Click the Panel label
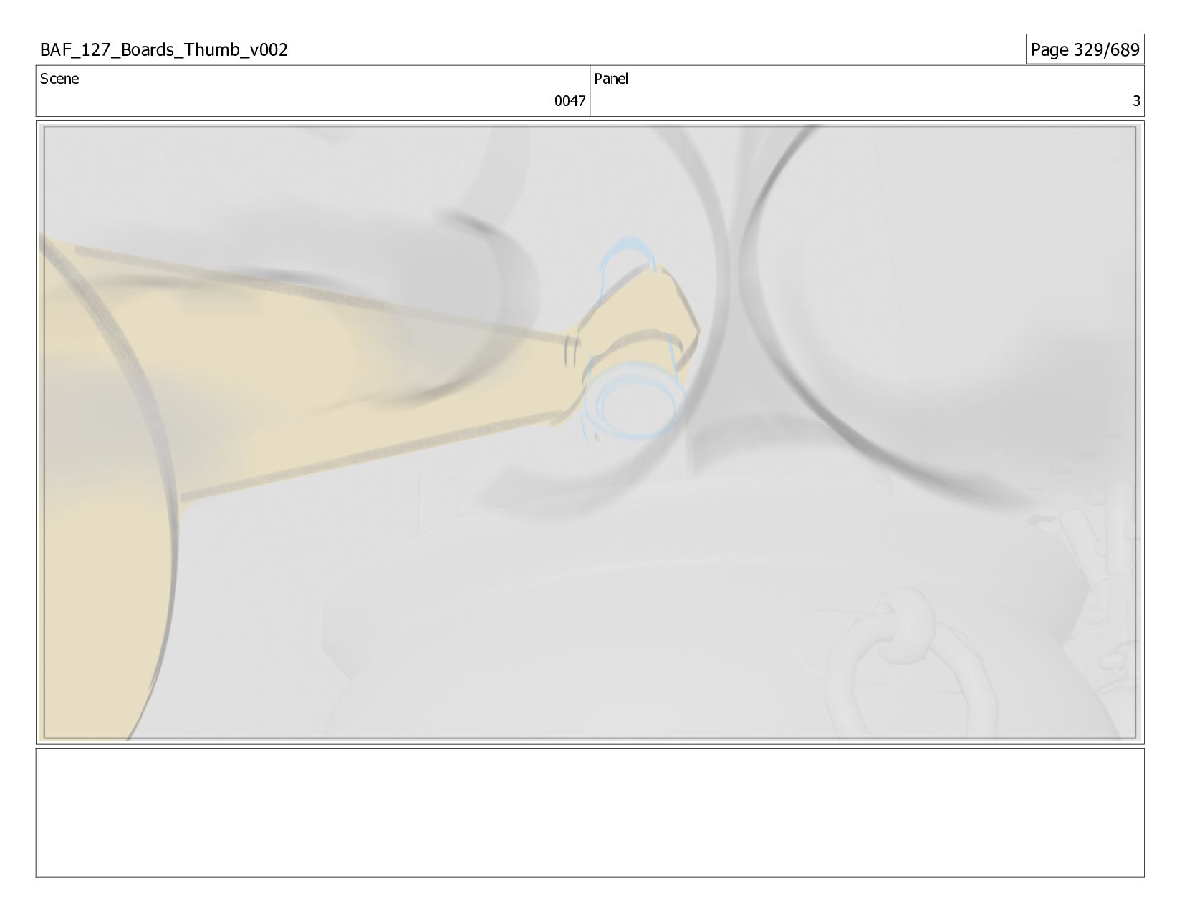Image resolution: width=1182 pixels, height=913 pixels. [x=611, y=79]
